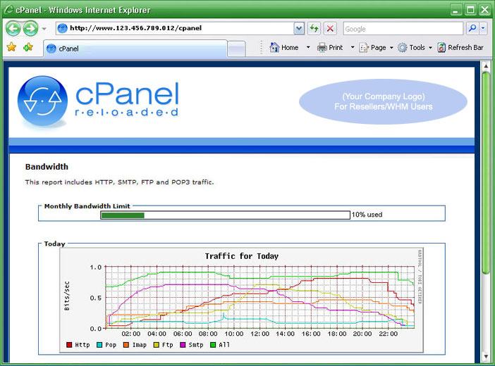
Task: Stop loading with the red X icon
Action: point(330,29)
